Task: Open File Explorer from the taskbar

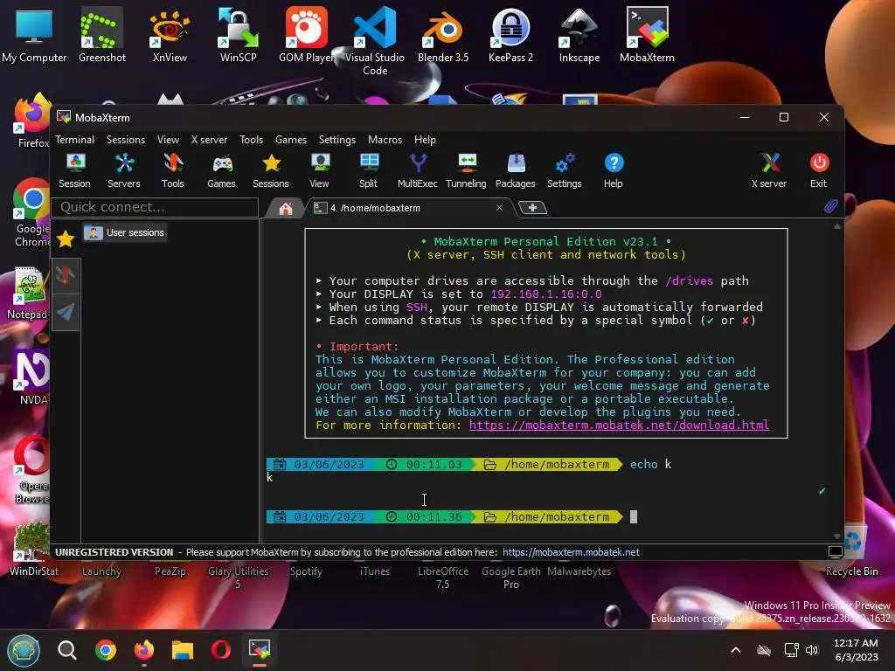Action: (183, 650)
